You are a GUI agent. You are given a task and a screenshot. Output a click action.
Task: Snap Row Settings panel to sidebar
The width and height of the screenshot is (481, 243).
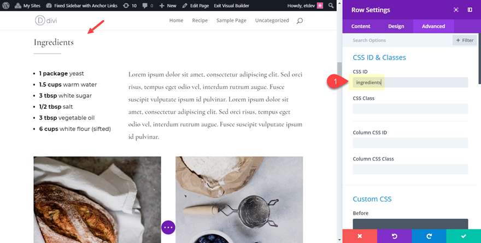click(470, 10)
